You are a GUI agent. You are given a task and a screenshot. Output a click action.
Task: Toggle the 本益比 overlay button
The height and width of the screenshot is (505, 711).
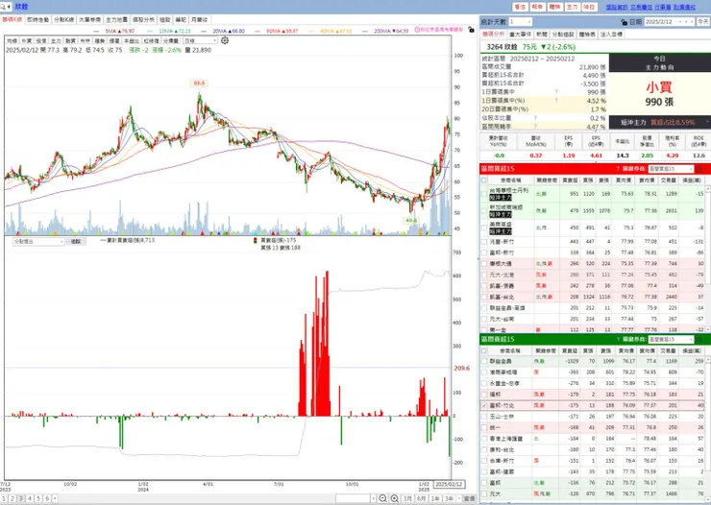coord(132,40)
